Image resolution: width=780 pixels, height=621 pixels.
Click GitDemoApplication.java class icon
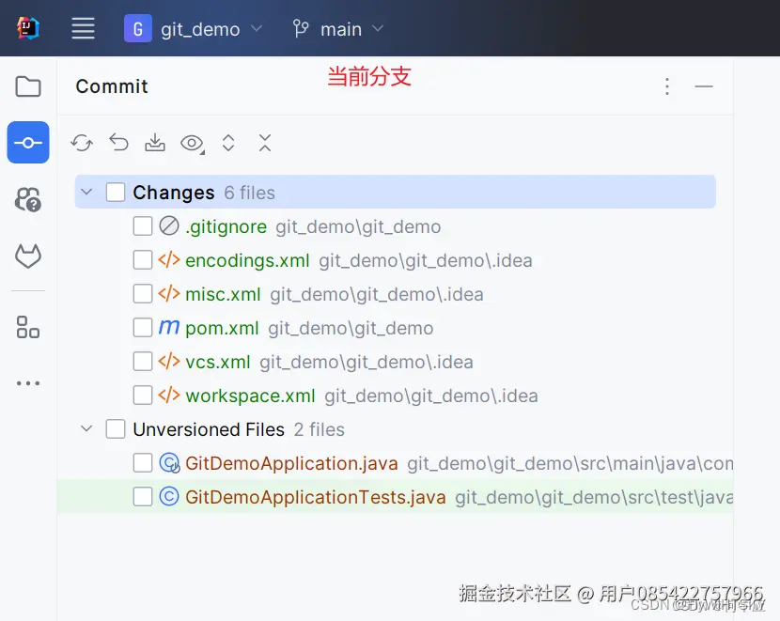point(169,463)
